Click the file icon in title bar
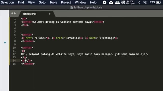The image size is (163, 91). tap(72, 7)
